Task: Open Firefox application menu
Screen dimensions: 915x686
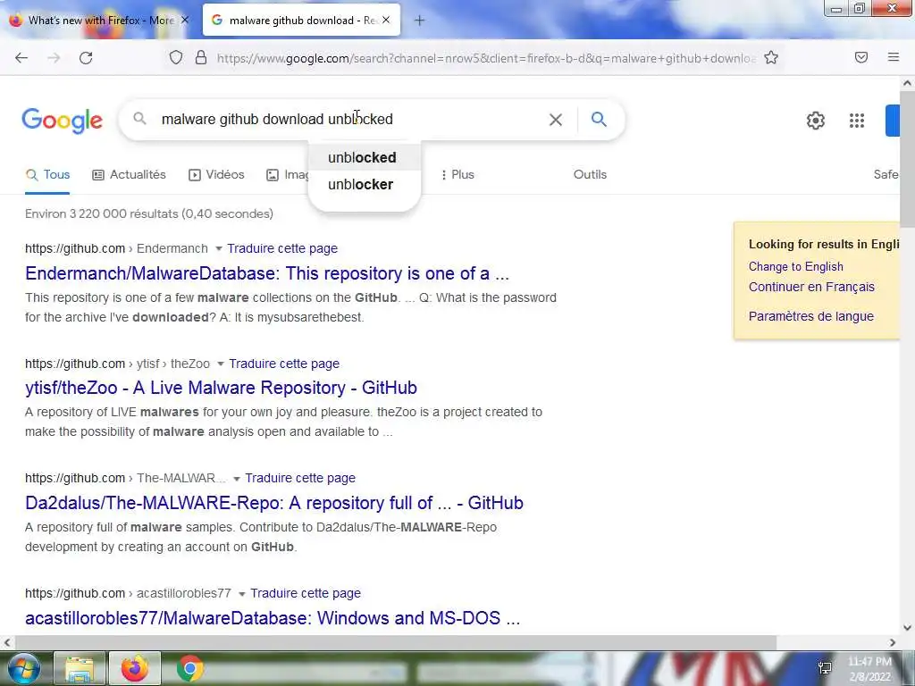Action: (x=893, y=57)
